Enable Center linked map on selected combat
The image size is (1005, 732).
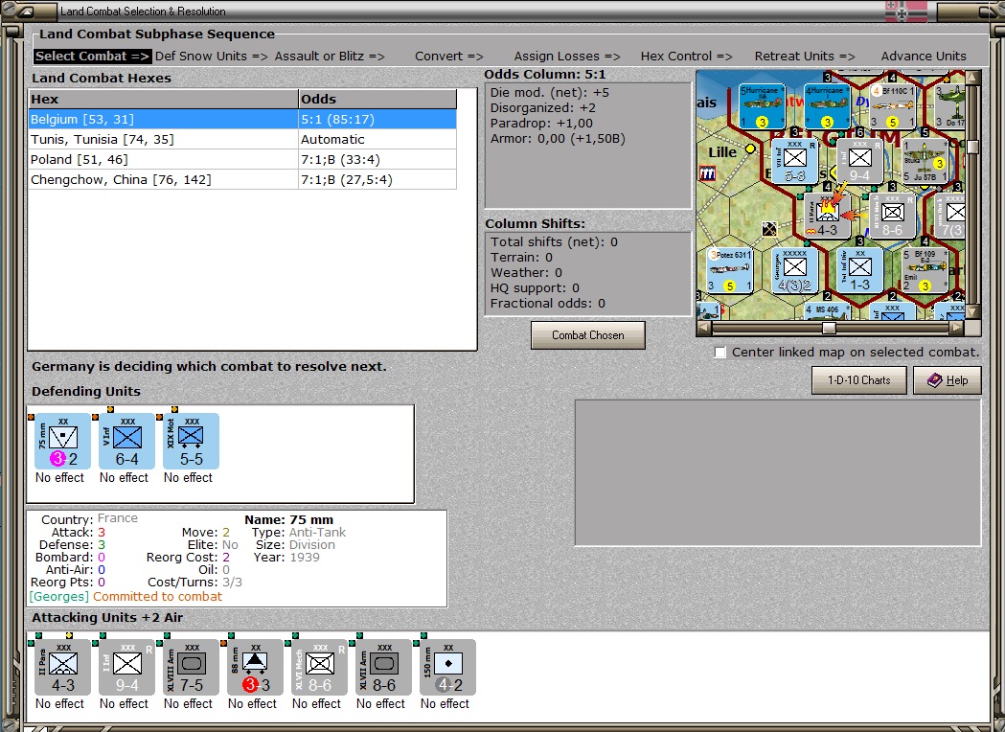[x=720, y=353]
